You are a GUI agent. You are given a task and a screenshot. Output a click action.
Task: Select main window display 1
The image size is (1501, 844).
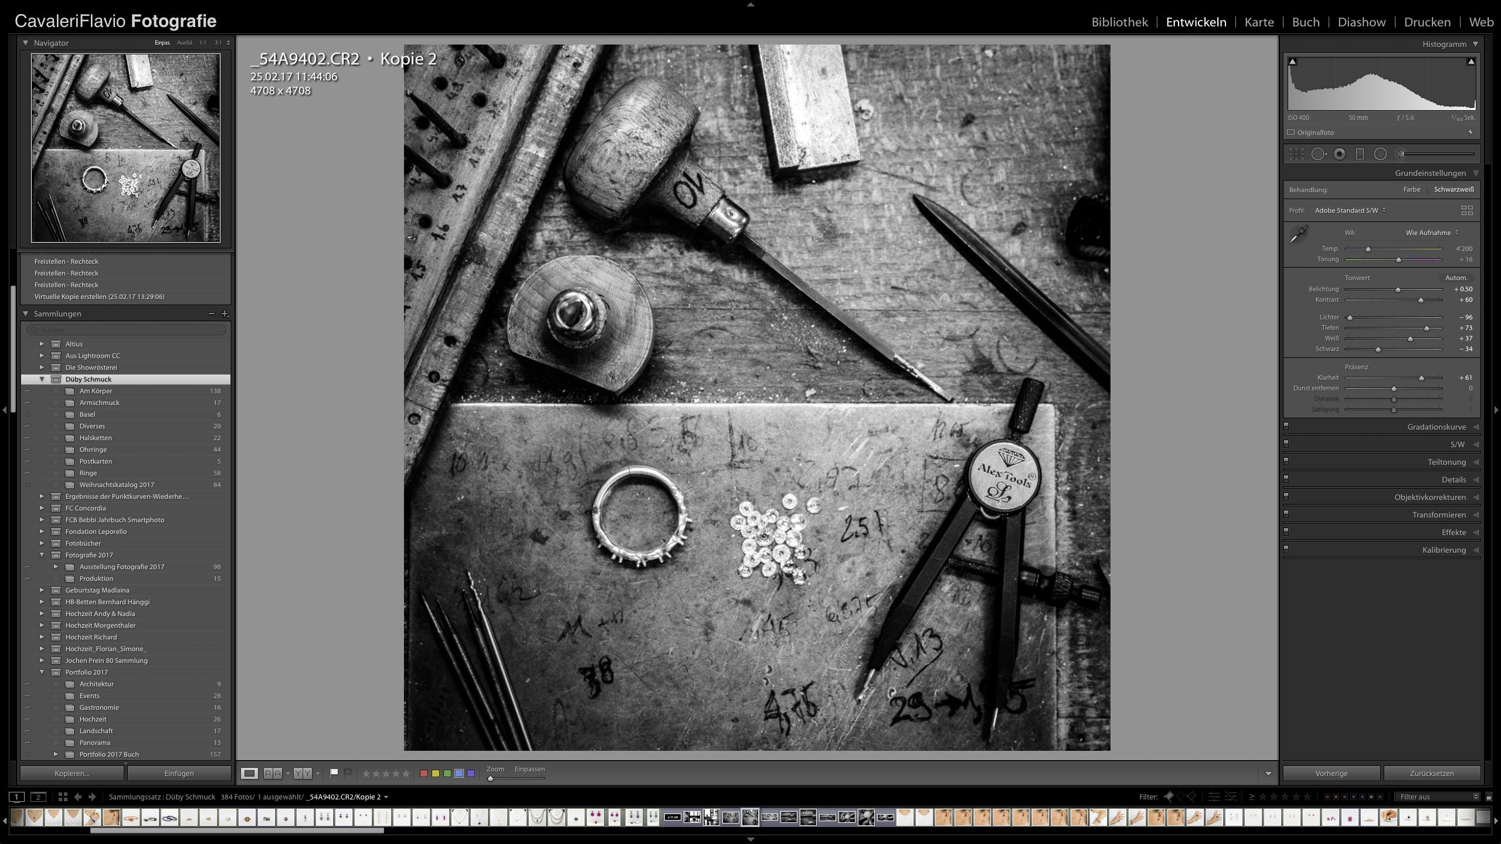16,797
